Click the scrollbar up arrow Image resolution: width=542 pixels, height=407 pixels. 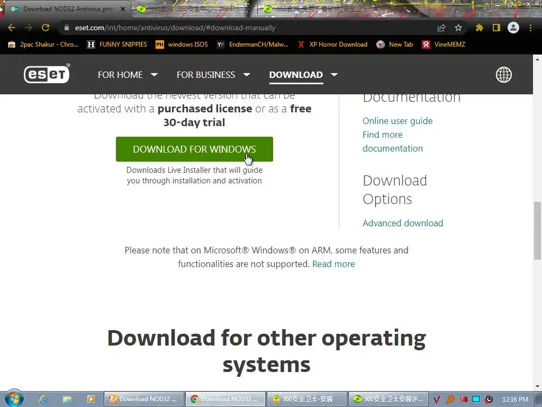pos(538,59)
